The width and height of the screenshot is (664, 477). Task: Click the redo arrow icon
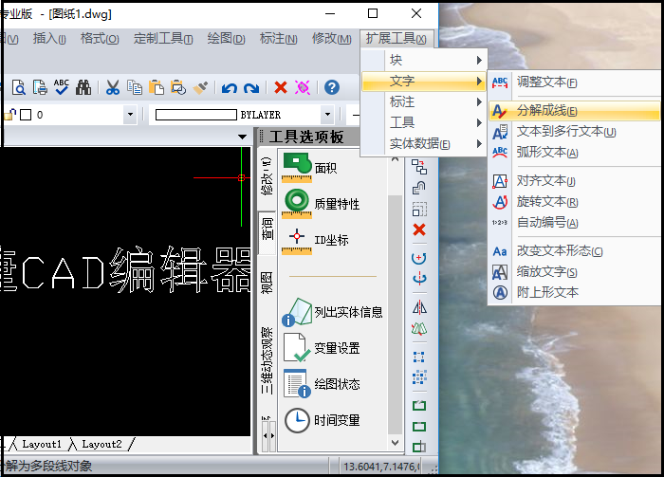click(x=251, y=88)
